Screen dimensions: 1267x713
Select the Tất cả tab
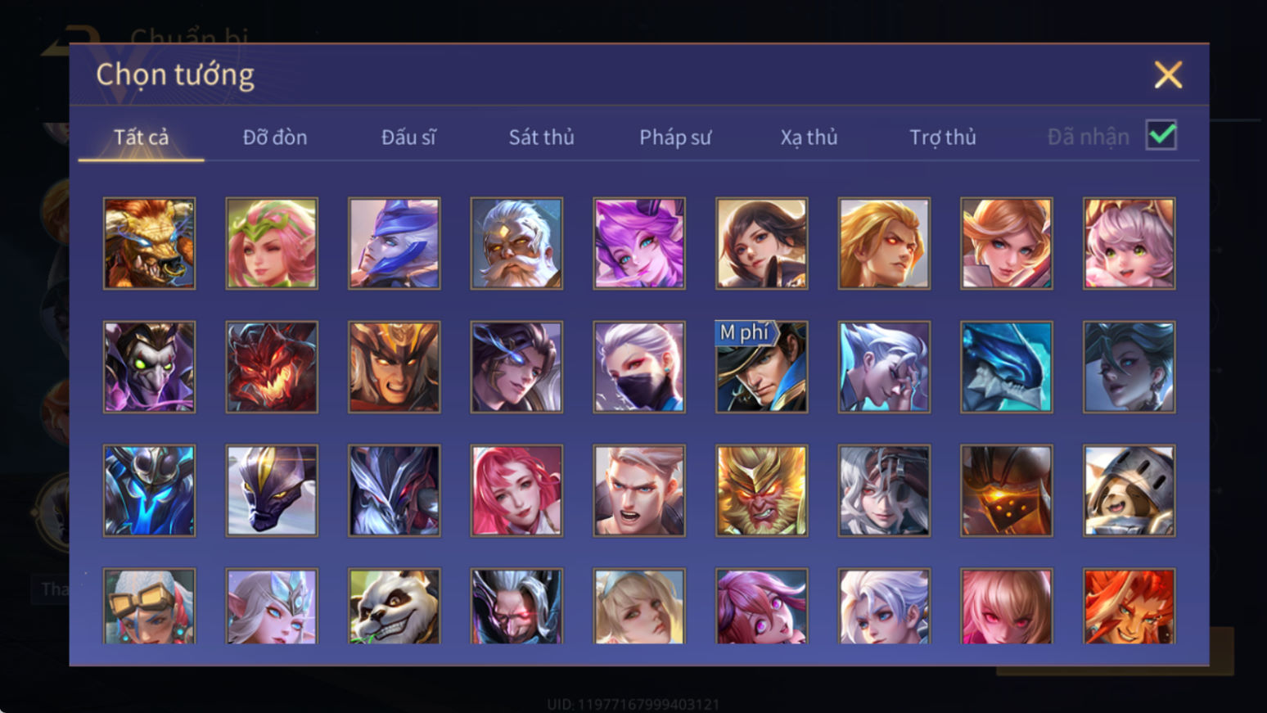point(141,137)
